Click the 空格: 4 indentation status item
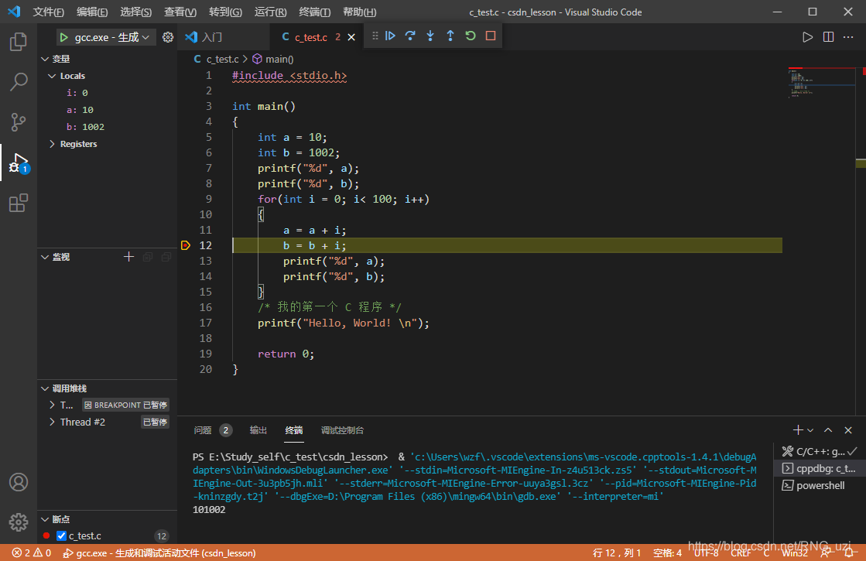The height and width of the screenshot is (561, 866). tap(667, 552)
